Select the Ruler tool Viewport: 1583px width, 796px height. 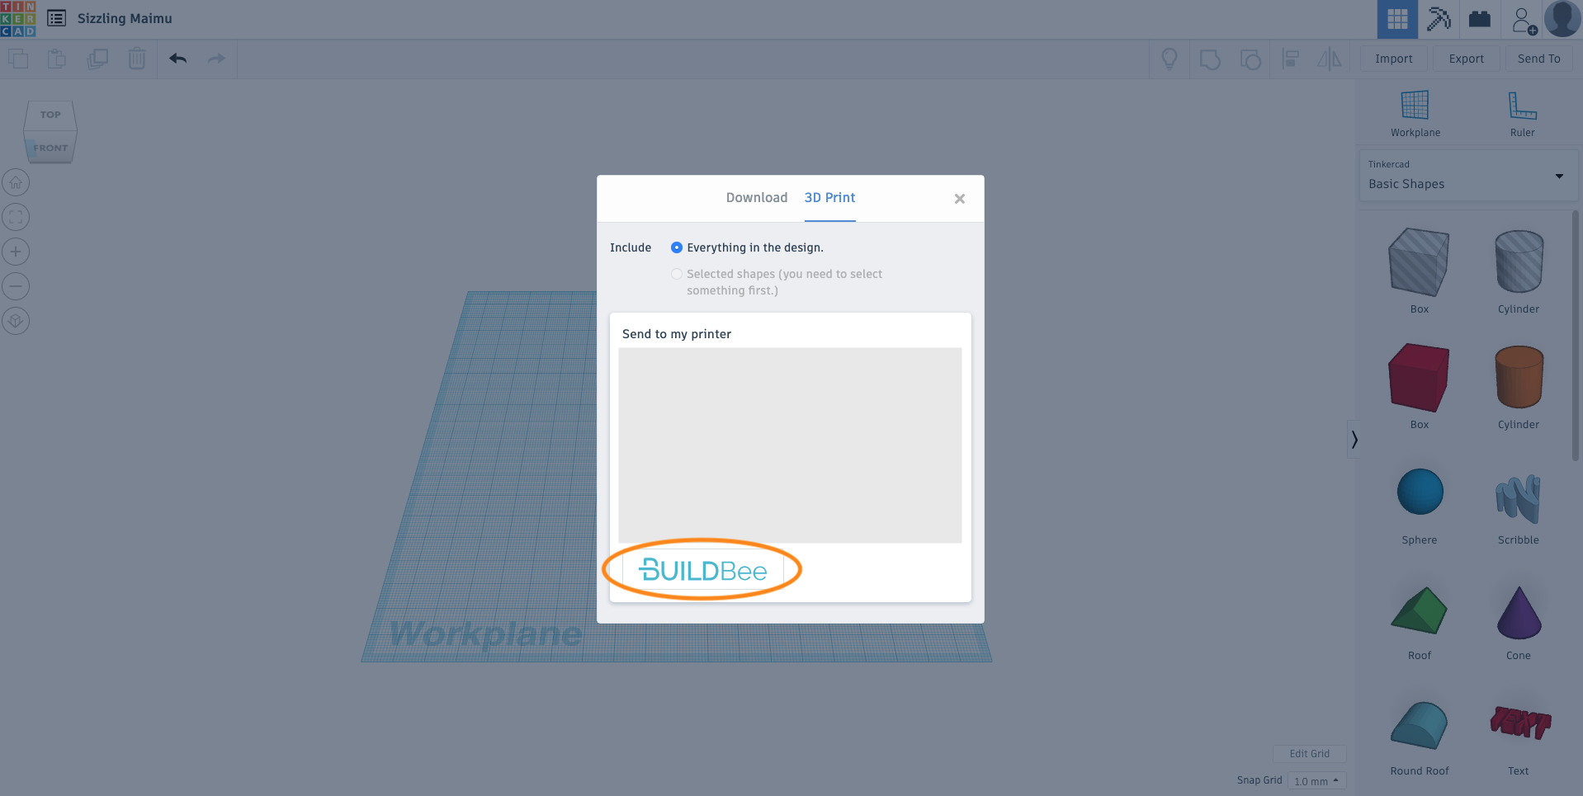(1523, 114)
